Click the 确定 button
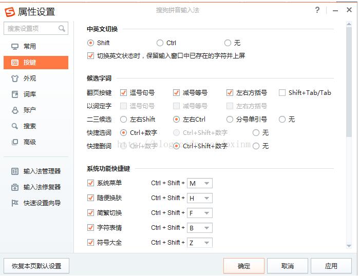 pos(244,266)
